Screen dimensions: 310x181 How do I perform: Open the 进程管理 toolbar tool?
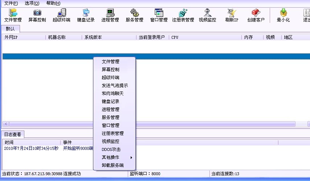point(110,15)
